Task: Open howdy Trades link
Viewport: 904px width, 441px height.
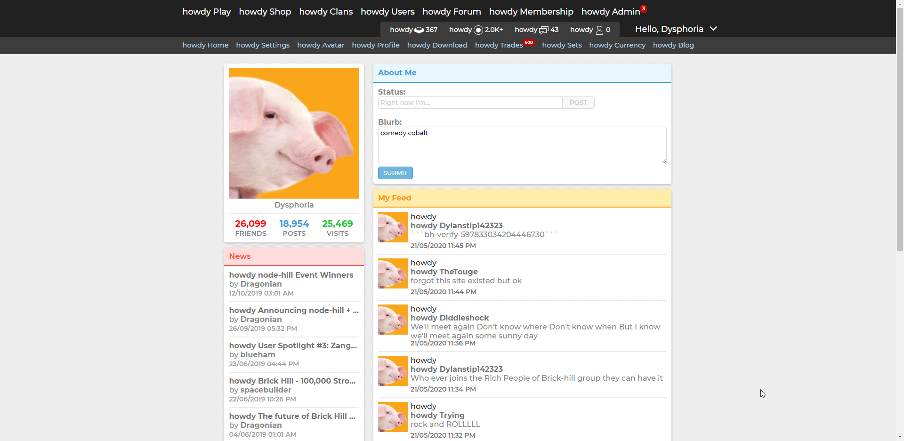Action: click(x=499, y=45)
